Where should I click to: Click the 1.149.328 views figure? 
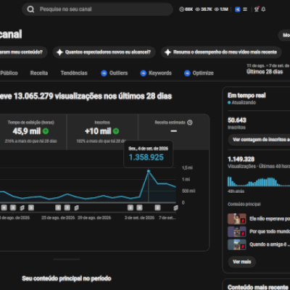pyautogui.click(x=241, y=159)
